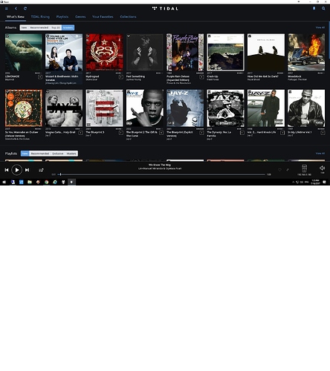Viewport: 330px width, 371px height.
Task: Click add-to-library icon beside Magna Carta
Action: (80, 133)
